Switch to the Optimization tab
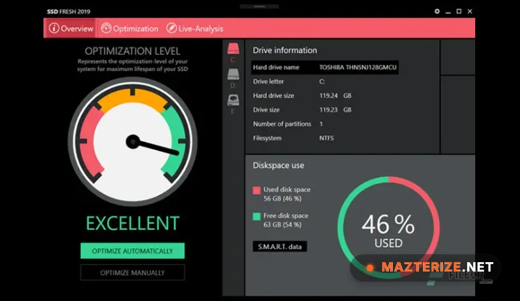The image size is (520, 301). point(130,28)
